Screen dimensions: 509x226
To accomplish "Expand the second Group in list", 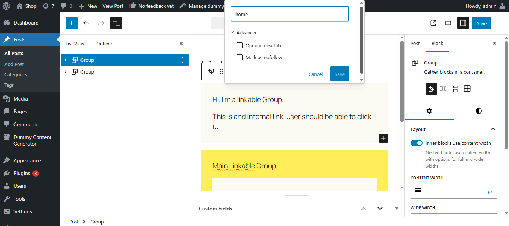I will pyautogui.click(x=66, y=72).
